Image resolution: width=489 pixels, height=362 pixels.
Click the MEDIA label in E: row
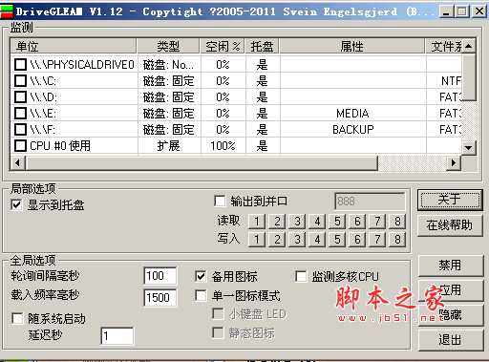[x=352, y=114]
